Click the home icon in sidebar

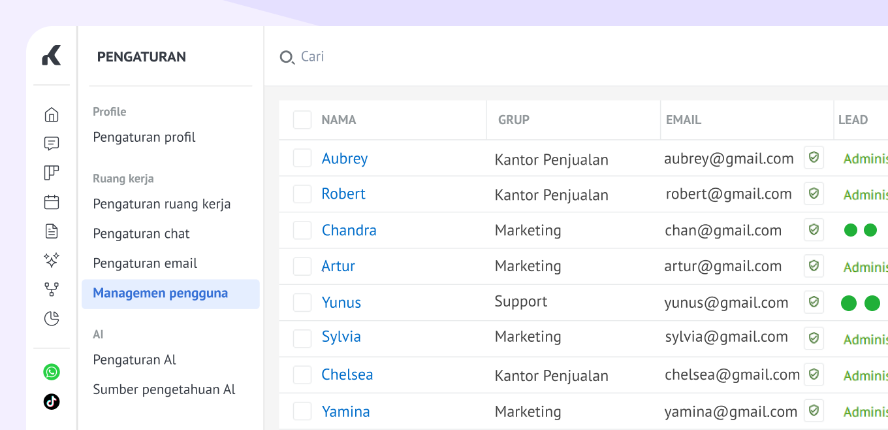click(52, 115)
